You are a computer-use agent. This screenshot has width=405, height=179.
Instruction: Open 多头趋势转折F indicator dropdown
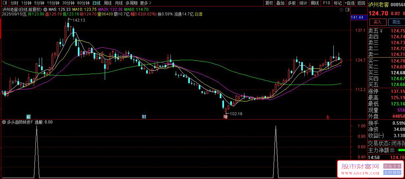click(x=4, y=122)
